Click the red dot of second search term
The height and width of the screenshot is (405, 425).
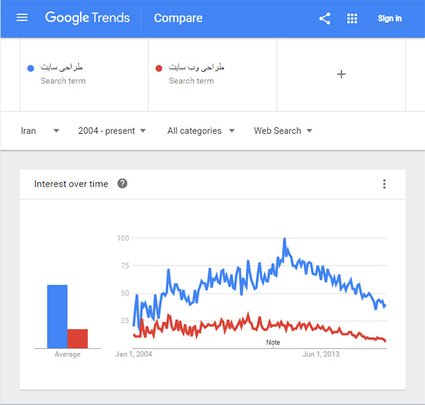(x=159, y=68)
